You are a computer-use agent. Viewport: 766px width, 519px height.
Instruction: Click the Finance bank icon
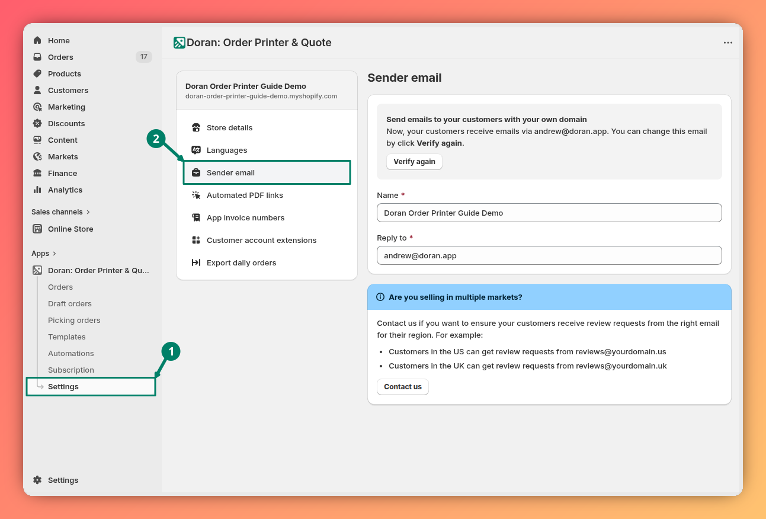37,173
